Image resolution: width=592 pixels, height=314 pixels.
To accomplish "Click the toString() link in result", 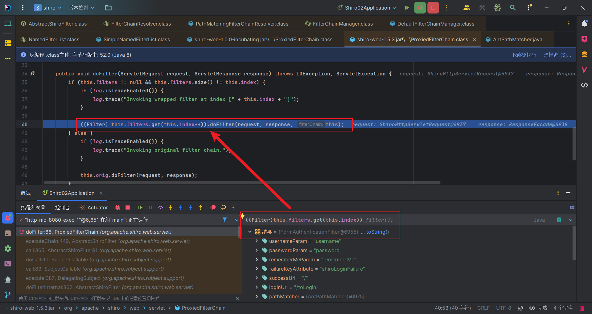I will point(377,232).
